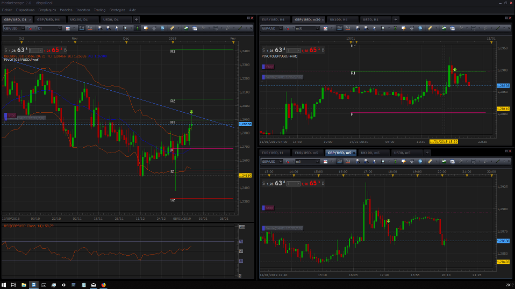Toggle Bid price display in m5 chart toolbar
The width and height of the screenshot is (515, 289).
340,161
